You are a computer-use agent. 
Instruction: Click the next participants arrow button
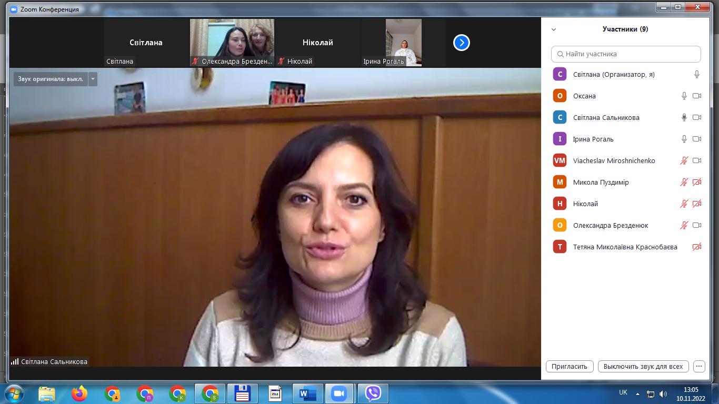(x=461, y=43)
